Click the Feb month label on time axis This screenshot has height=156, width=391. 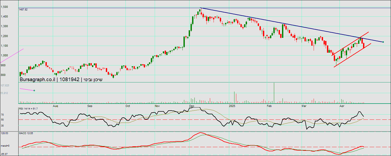pyautogui.click(x=269, y=106)
